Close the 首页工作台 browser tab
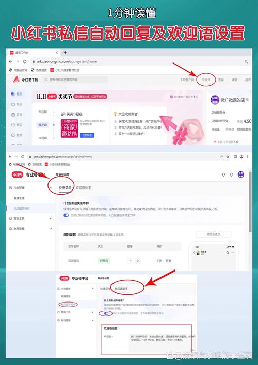258x365 pixels. coord(57,53)
